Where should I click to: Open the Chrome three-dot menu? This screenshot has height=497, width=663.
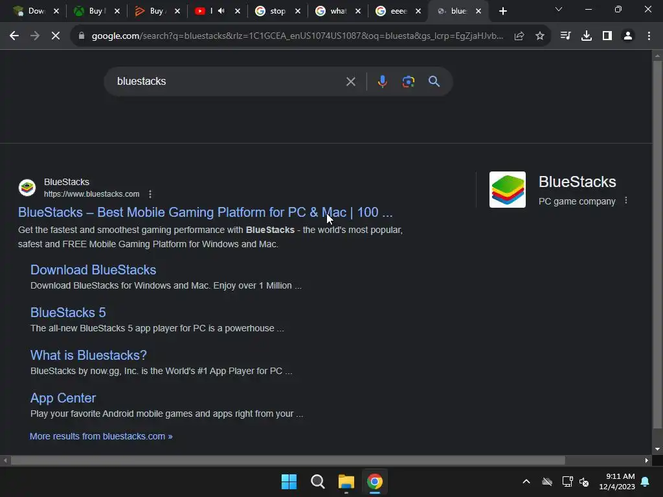click(649, 36)
